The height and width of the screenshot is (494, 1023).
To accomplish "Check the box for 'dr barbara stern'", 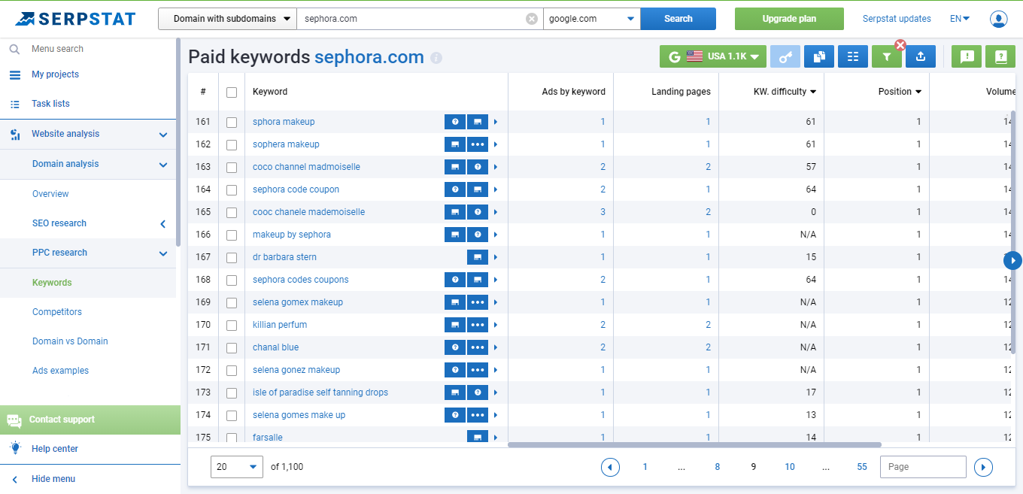I will (232, 257).
